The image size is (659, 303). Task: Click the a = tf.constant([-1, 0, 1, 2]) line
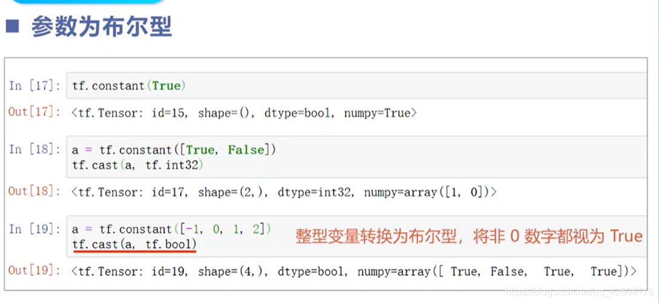click(171, 229)
